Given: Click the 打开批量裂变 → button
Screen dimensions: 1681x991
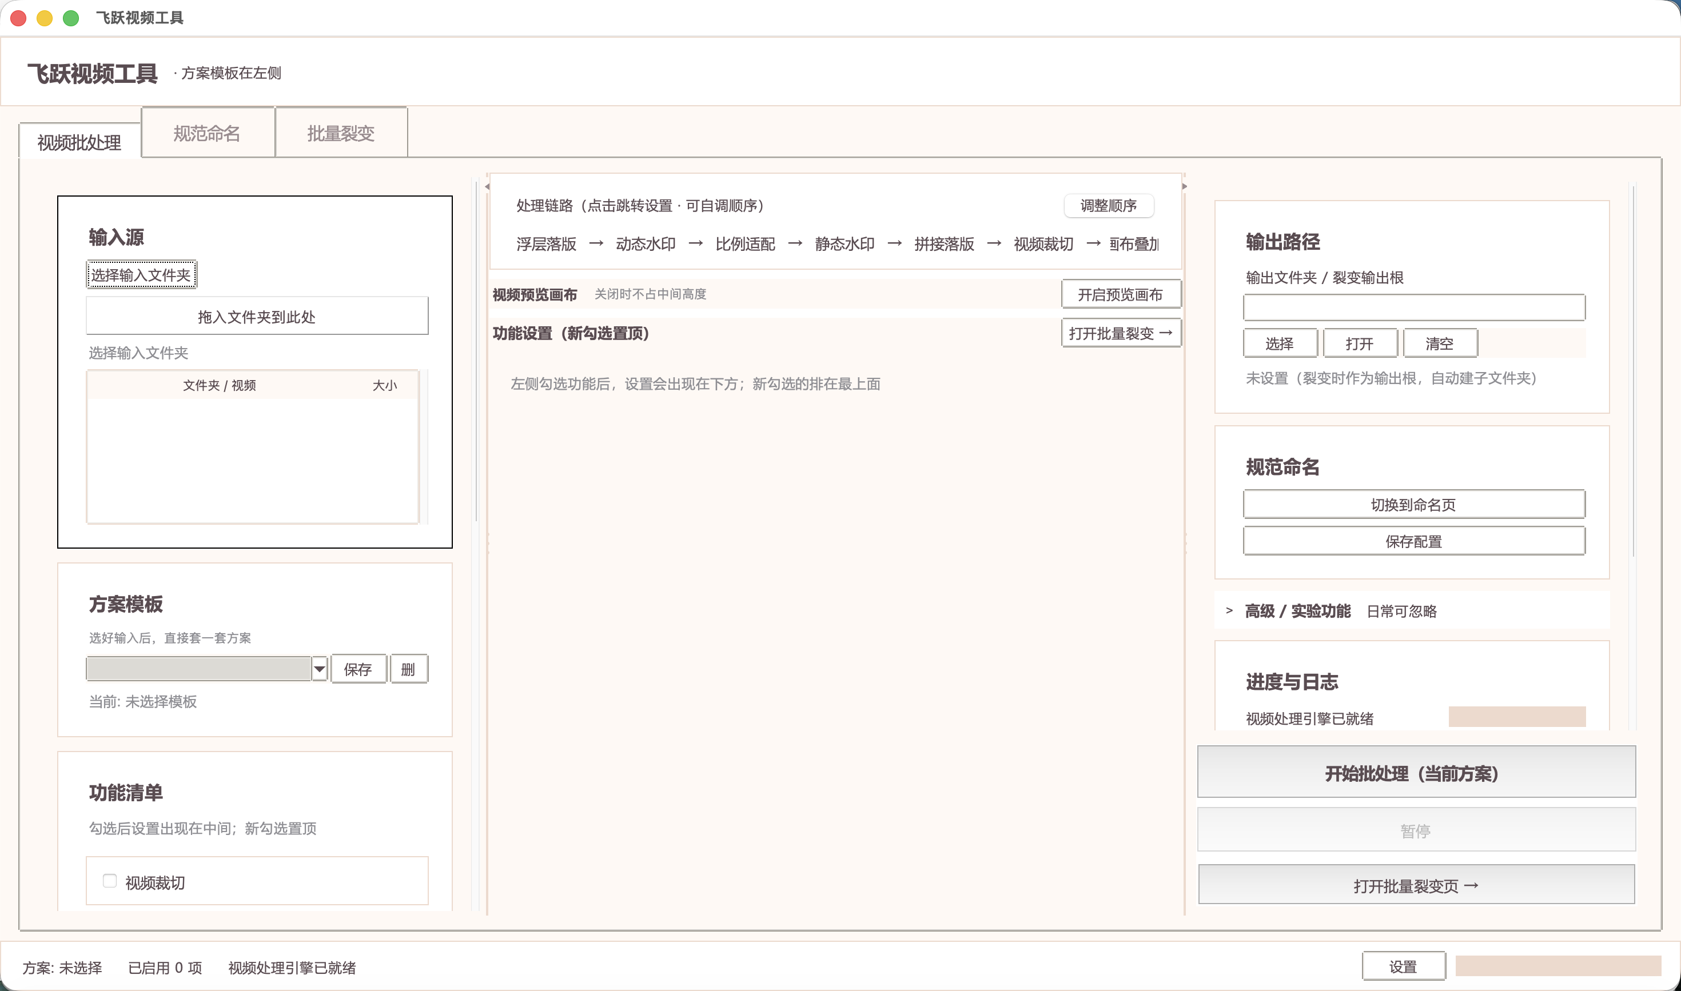Looking at the screenshot, I should click(x=1121, y=333).
